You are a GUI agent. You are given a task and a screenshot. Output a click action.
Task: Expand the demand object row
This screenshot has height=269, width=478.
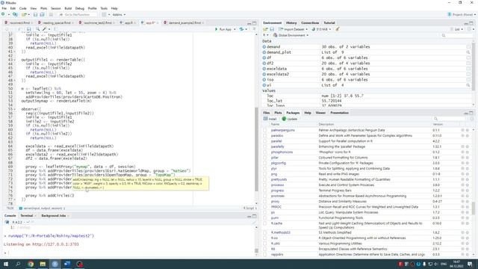pos(264,46)
